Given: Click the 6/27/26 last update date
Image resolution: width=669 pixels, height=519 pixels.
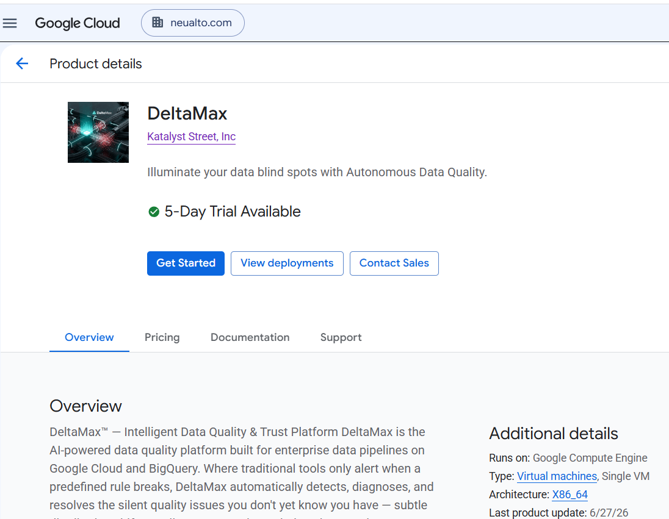Looking at the screenshot, I should point(609,513).
